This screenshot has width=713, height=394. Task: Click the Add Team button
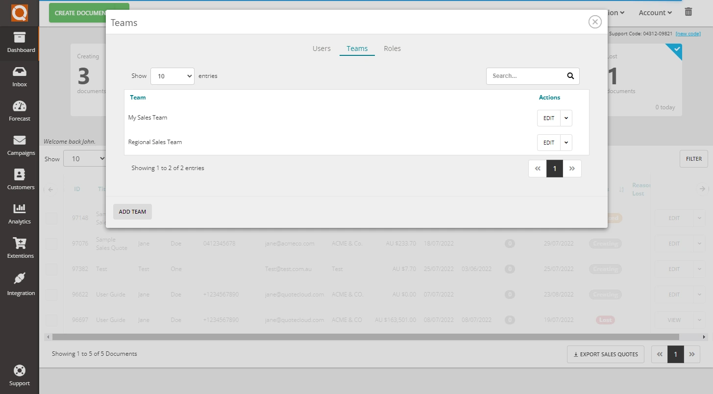pos(132,212)
